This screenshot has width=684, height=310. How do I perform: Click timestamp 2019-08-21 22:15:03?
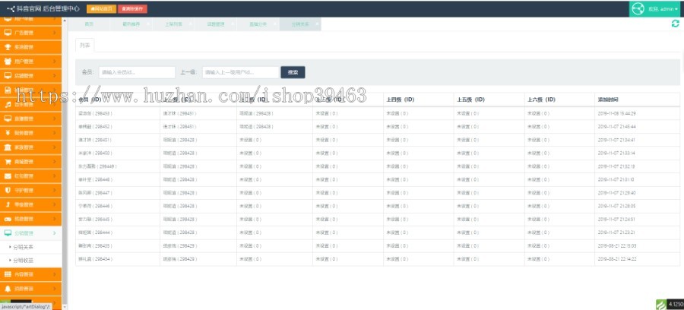coord(617,246)
